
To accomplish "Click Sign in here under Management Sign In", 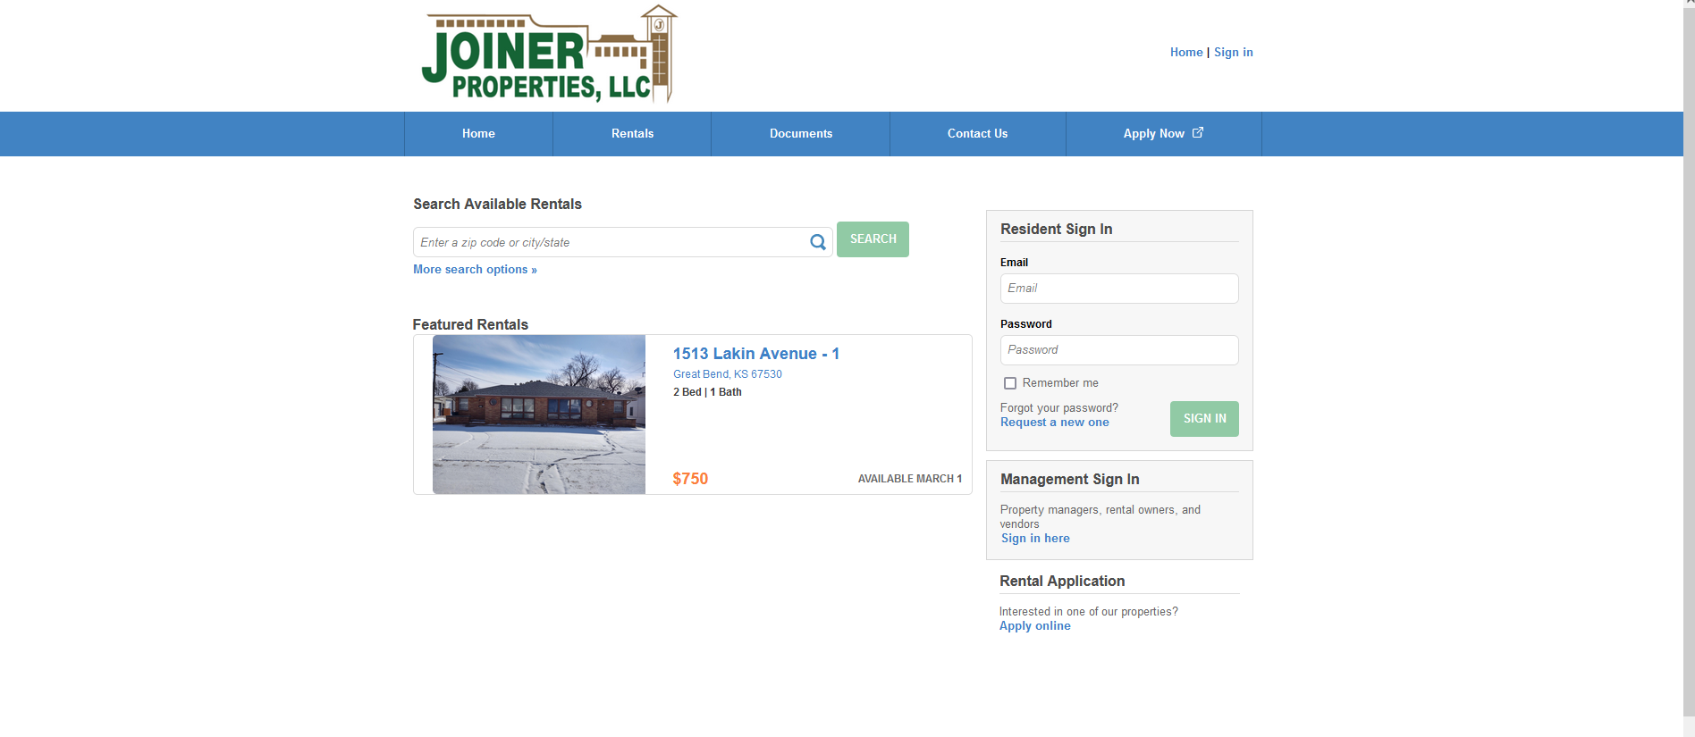I will tap(1035, 539).
